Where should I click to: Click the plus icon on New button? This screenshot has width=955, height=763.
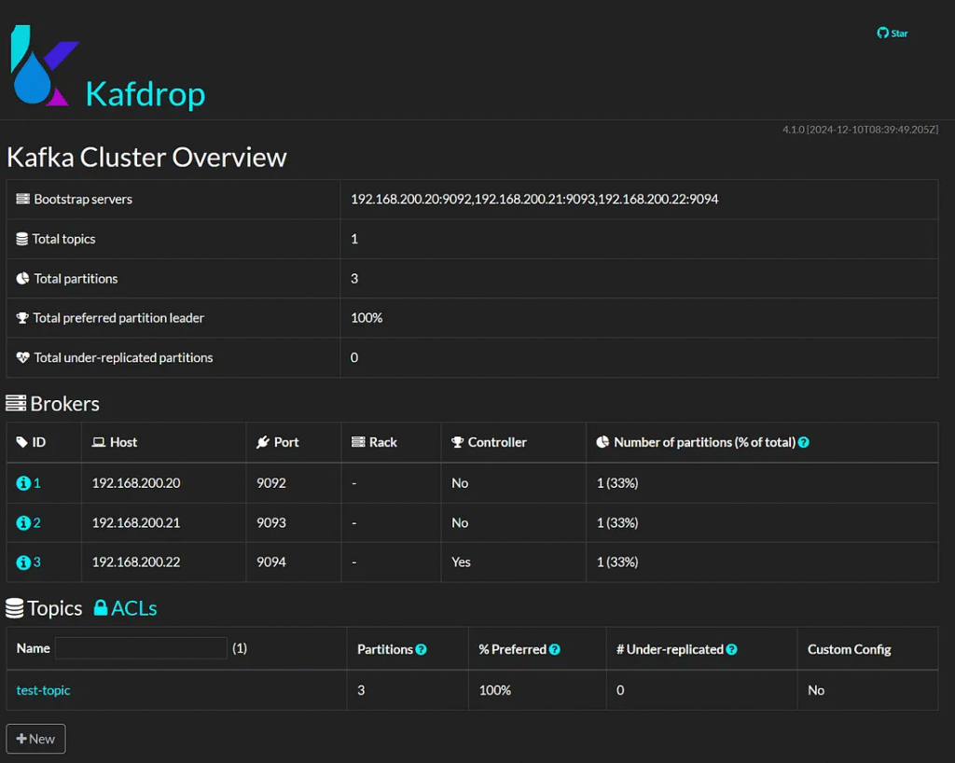(22, 739)
